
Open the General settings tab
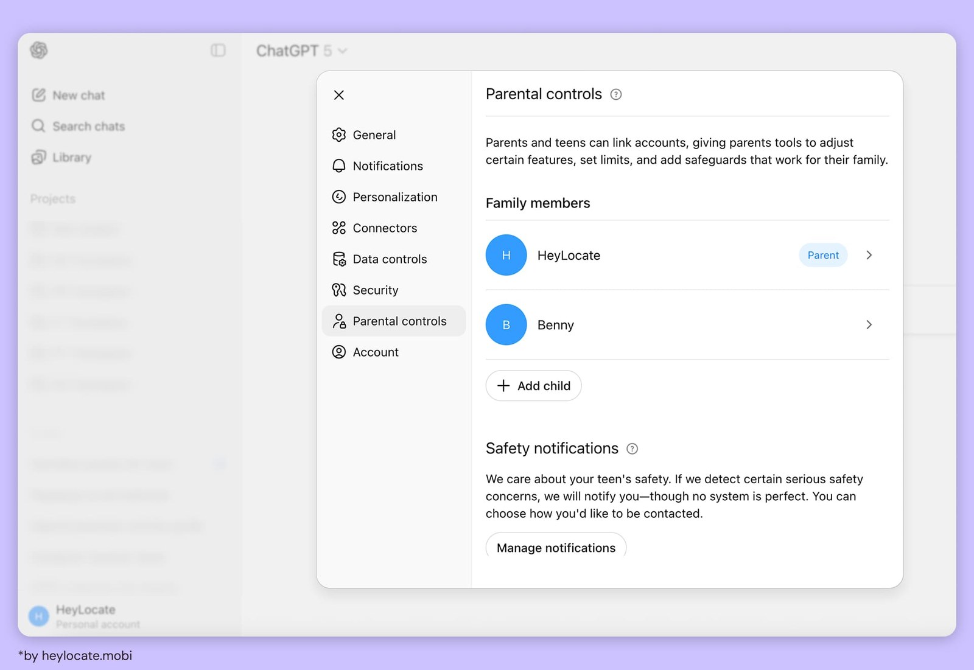394,135
